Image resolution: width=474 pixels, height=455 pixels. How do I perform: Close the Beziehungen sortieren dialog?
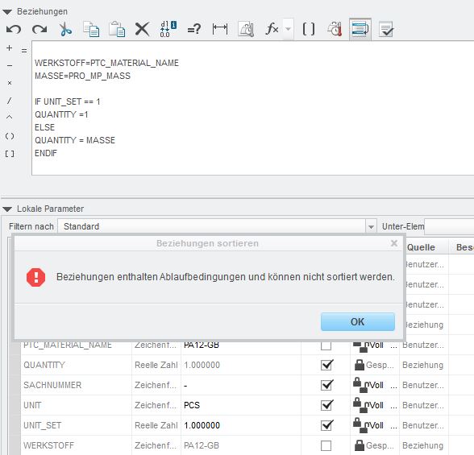tap(393, 243)
